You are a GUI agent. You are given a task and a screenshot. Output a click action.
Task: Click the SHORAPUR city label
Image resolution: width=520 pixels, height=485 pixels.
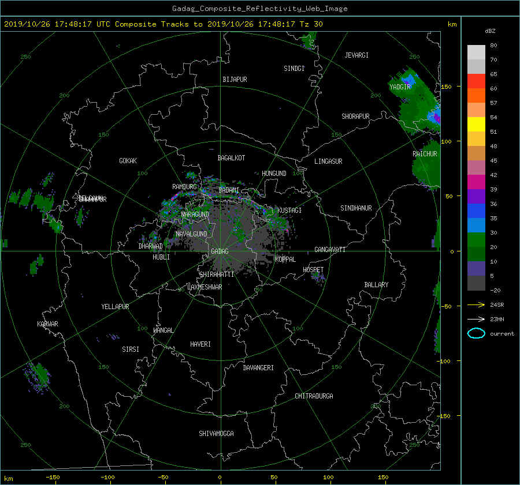click(355, 116)
